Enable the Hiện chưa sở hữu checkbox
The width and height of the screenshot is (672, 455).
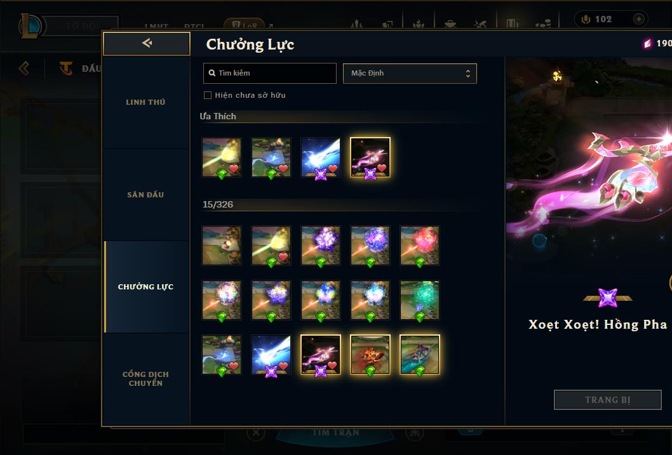208,95
